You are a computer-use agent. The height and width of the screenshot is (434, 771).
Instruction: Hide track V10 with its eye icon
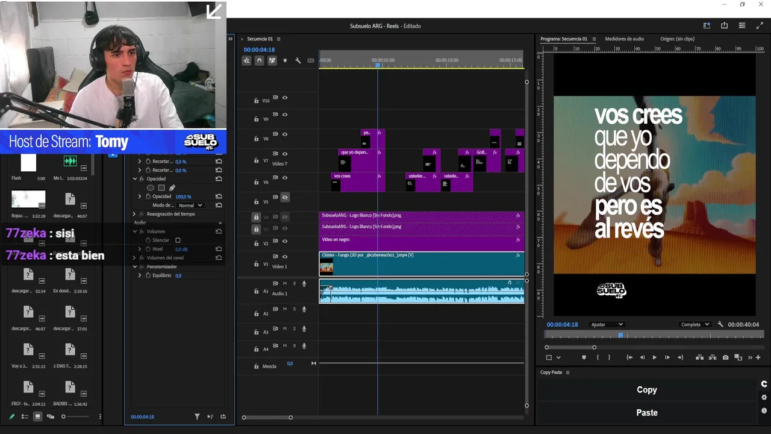pyautogui.click(x=285, y=98)
